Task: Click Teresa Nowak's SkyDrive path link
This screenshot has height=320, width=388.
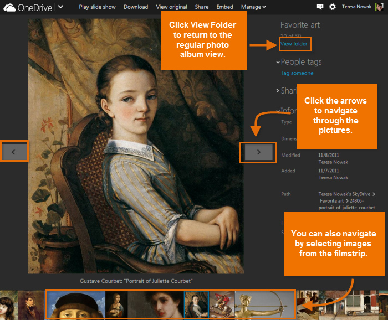Action: coord(345,194)
